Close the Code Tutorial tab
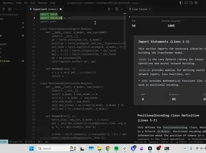The image size is (206, 153). tap(150, 9)
